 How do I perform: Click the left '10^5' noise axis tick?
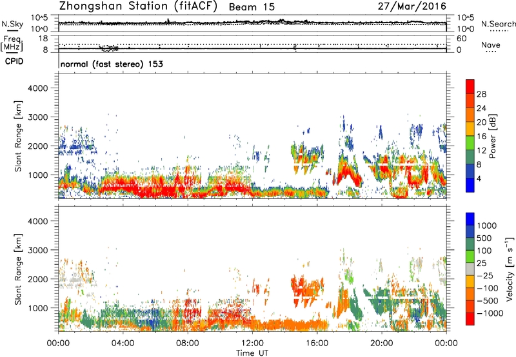coord(40,18)
